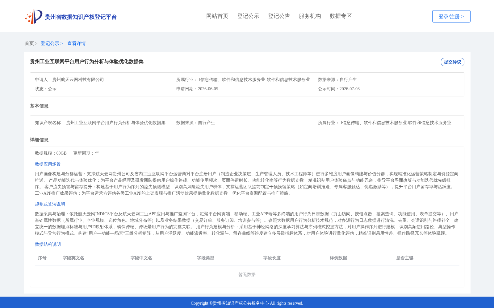Screen dimensions: 494x308
Task: Click 字段长度 column header
Action: click(x=272, y=258)
